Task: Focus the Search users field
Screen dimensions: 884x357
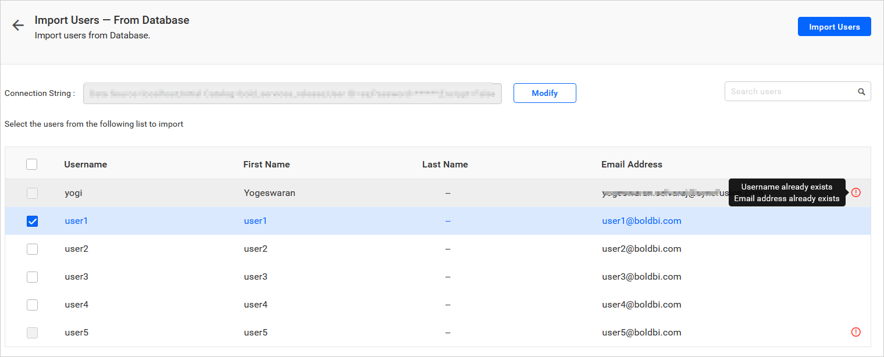Action: click(790, 91)
